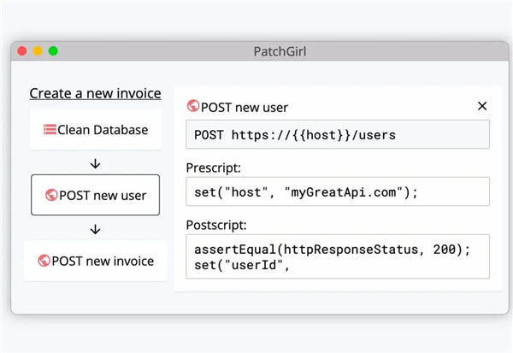
Task: Minimize window with the yellow button
Action: pyautogui.click(x=38, y=51)
